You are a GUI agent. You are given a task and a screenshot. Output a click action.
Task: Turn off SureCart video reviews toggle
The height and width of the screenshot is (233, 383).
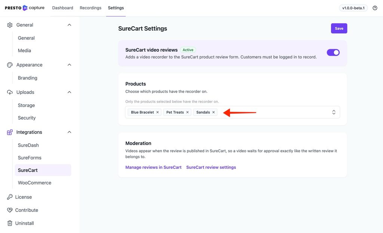coord(333,52)
